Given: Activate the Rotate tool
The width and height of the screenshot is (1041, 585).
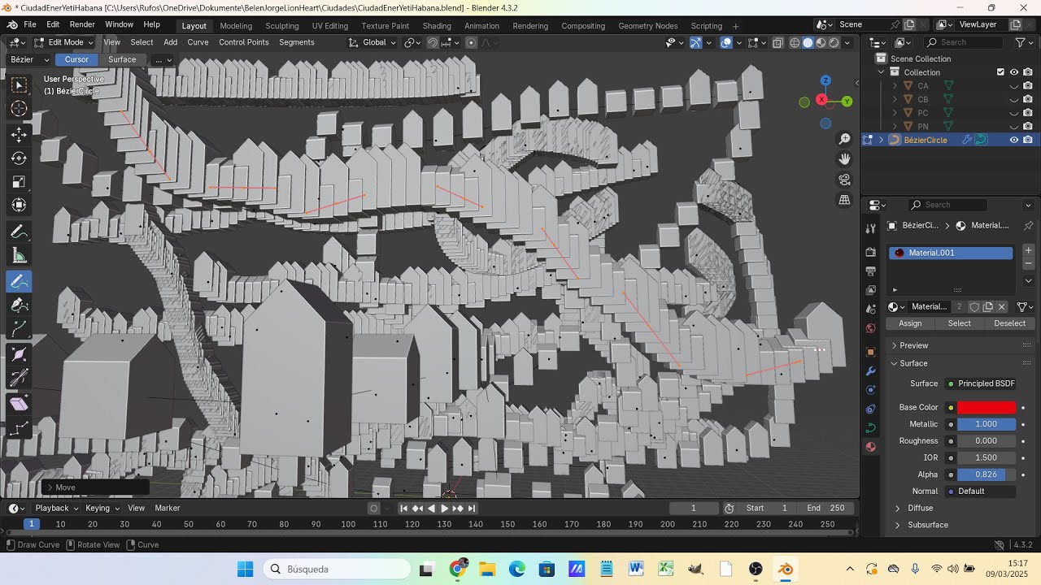Looking at the screenshot, I should click(x=19, y=158).
